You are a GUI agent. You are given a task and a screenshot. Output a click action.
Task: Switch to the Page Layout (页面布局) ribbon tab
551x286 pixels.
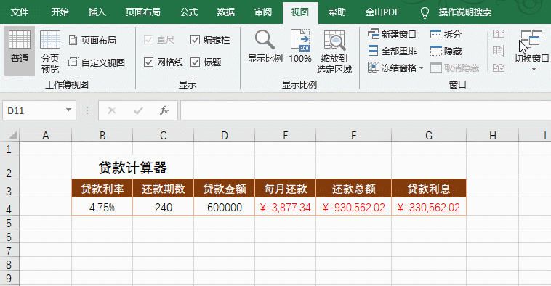pos(142,12)
